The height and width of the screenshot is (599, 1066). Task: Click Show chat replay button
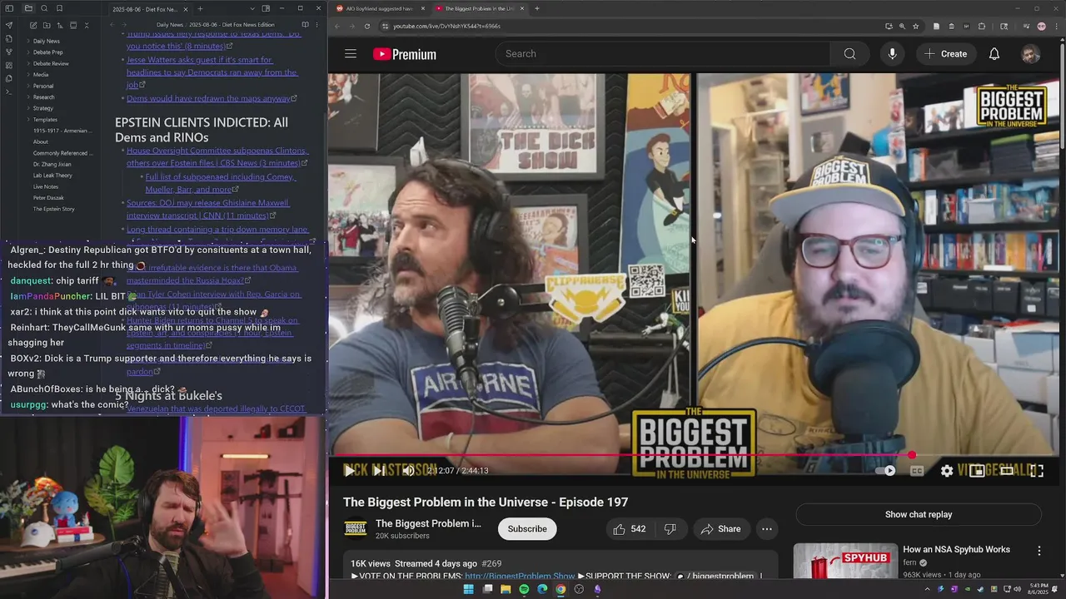coord(919,515)
